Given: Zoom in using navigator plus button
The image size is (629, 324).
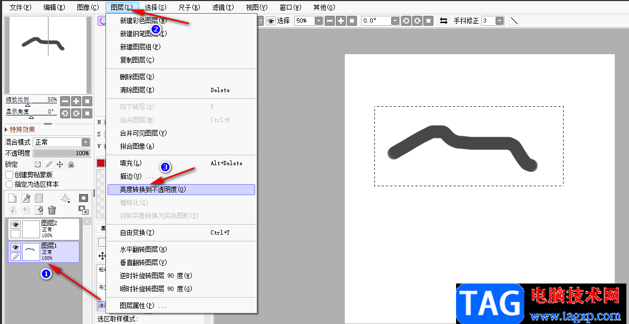Looking at the screenshot, I should point(76,101).
